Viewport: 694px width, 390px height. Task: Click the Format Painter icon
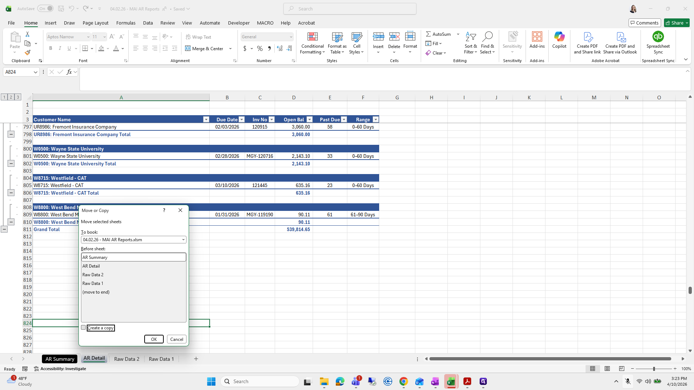pyautogui.click(x=27, y=53)
